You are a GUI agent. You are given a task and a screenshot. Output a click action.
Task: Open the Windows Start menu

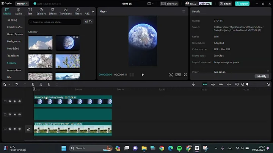(x=64, y=148)
